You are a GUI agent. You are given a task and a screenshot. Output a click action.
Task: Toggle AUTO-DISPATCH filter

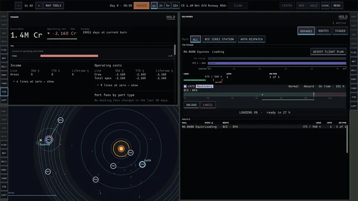(251, 39)
